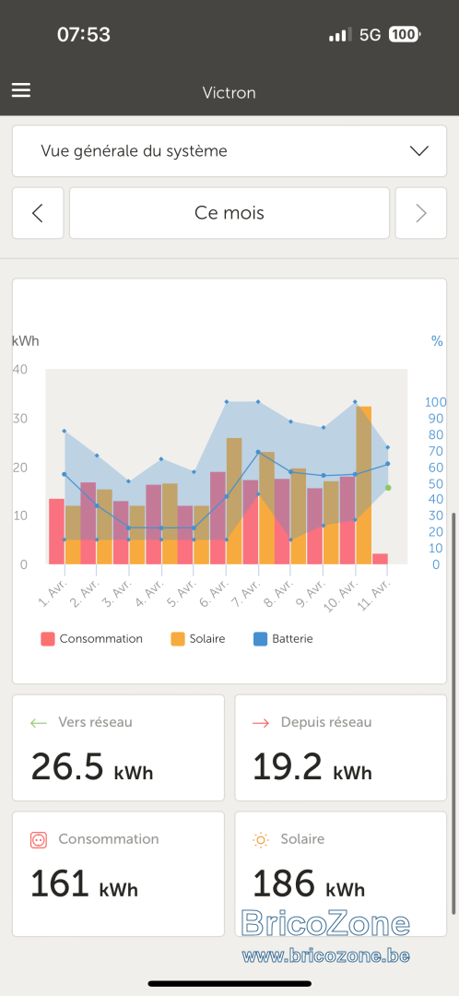Toggle Solaire series in chart legend
459x996 pixels.
(198, 639)
